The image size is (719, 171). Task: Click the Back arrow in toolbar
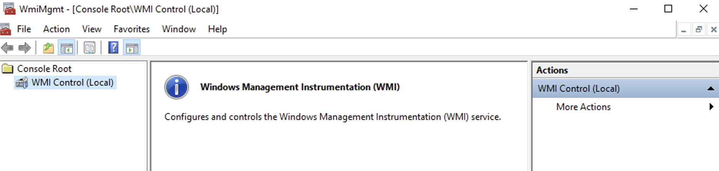(x=8, y=48)
